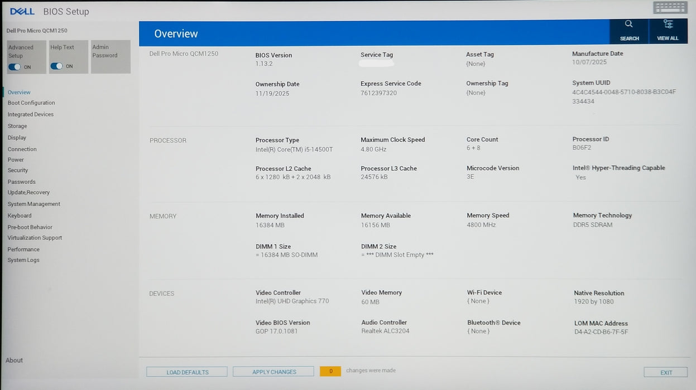
Task: Click DIMM 1 Size value
Action: point(286,255)
